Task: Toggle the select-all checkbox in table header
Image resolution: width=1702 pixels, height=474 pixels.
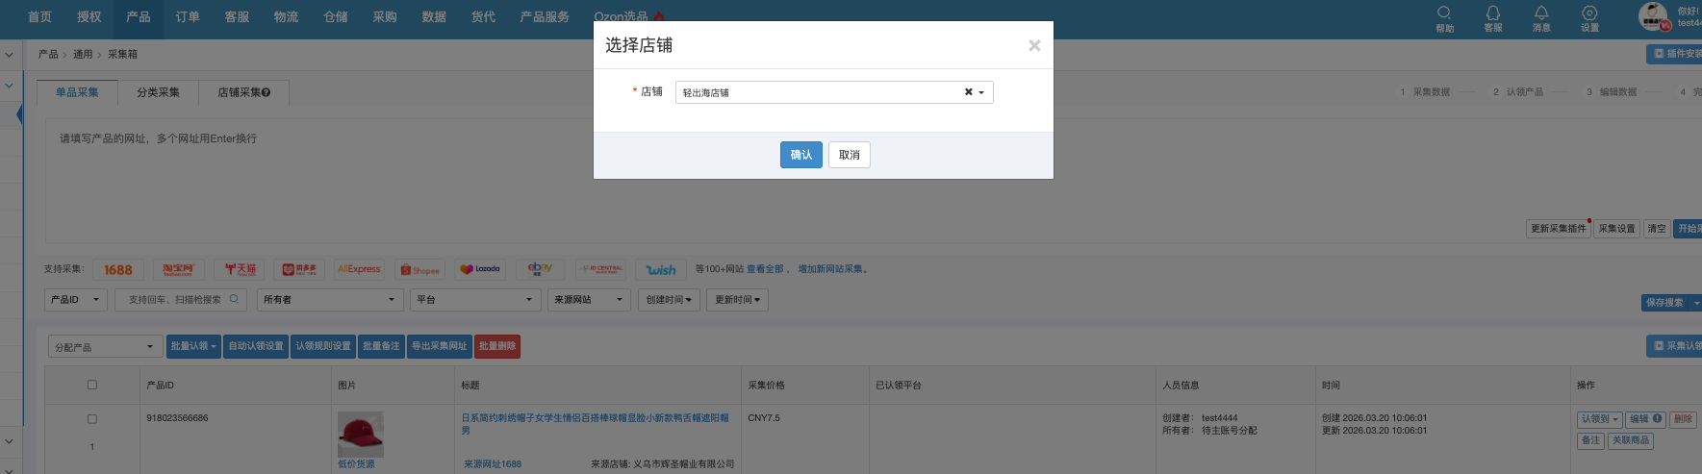Action: coord(92,385)
